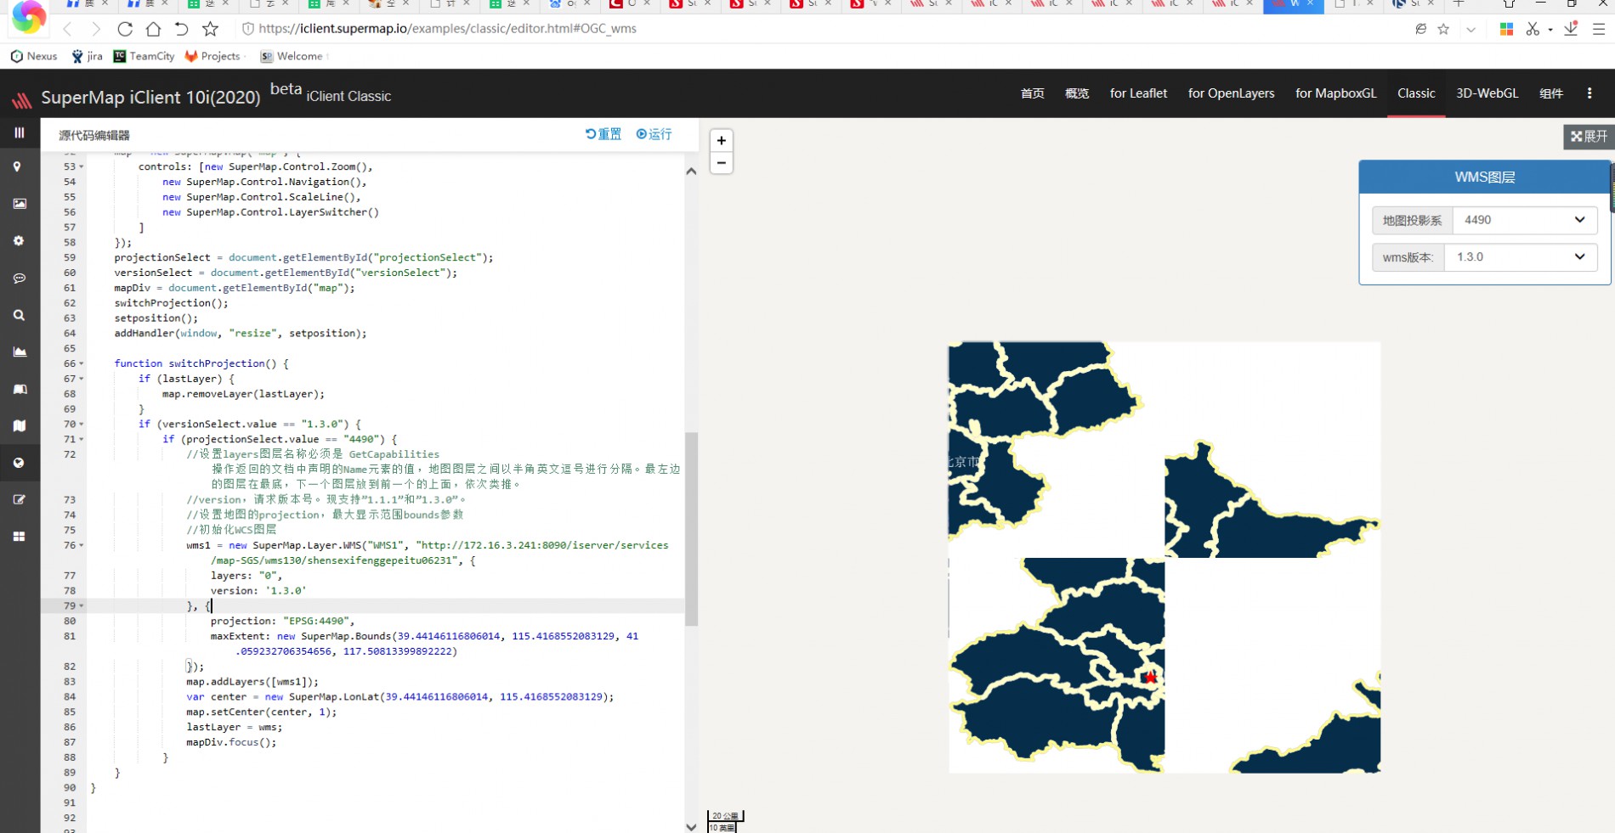Expand the address bar dropdown chevron
This screenshot has width=1615, height=833.
1470,29
